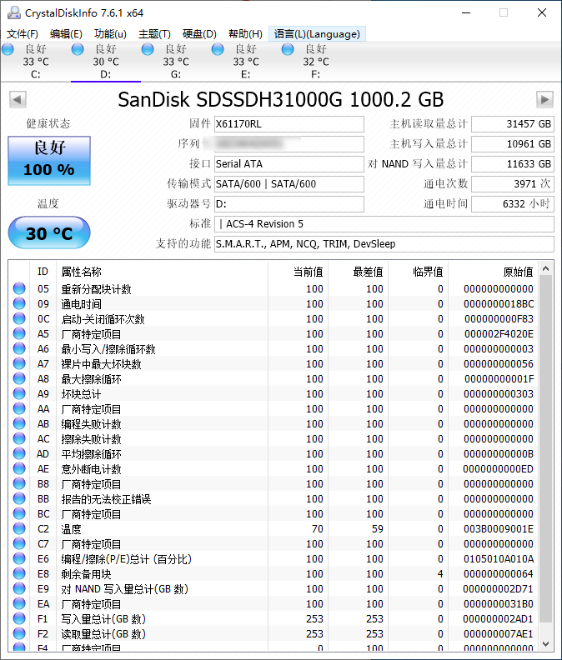
Task: Click the supported features field with S.M.A.R.T.
Action: 384,244
